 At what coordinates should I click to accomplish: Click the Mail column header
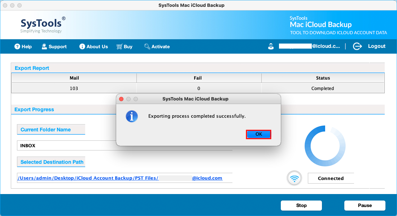(x=74, y=78)
